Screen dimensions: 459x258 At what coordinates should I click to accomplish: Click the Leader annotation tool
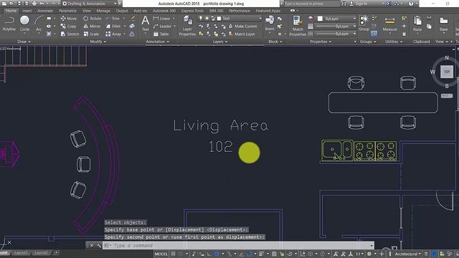163,27
